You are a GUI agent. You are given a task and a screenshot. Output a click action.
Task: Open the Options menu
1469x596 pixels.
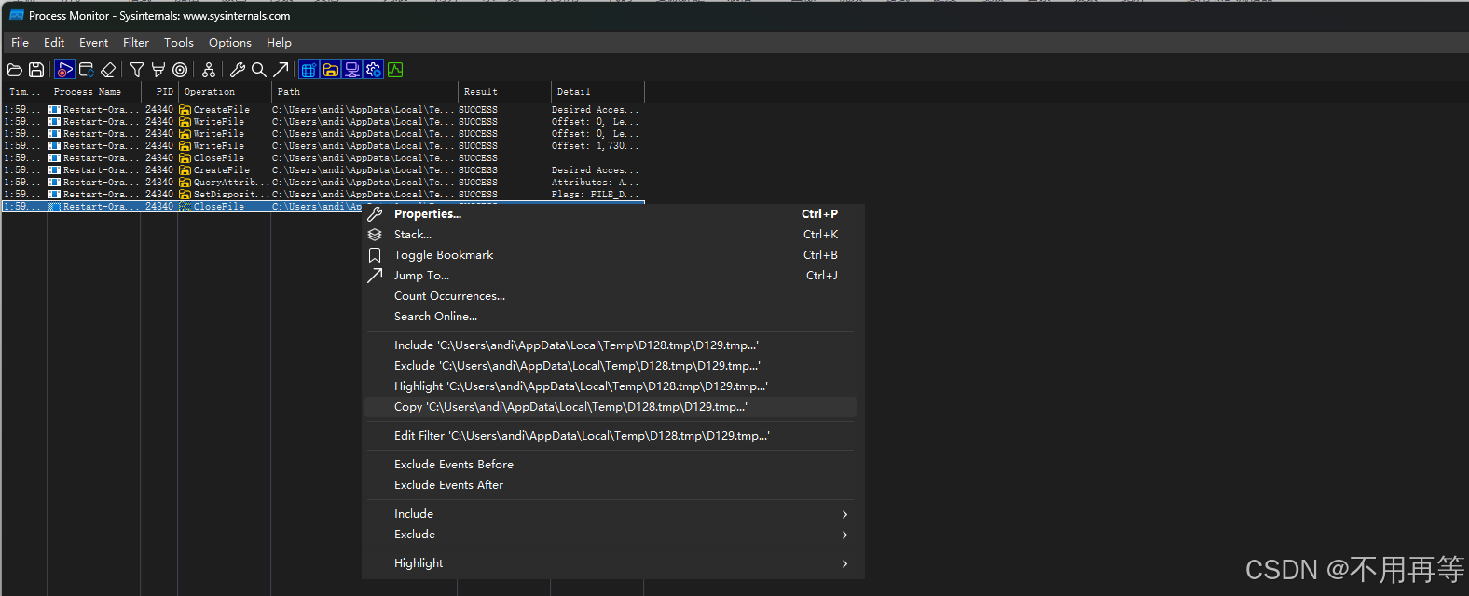click(230, 43)
